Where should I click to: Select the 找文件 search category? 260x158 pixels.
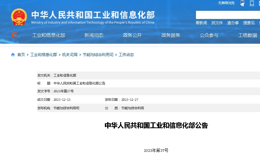tap(217, 23)
